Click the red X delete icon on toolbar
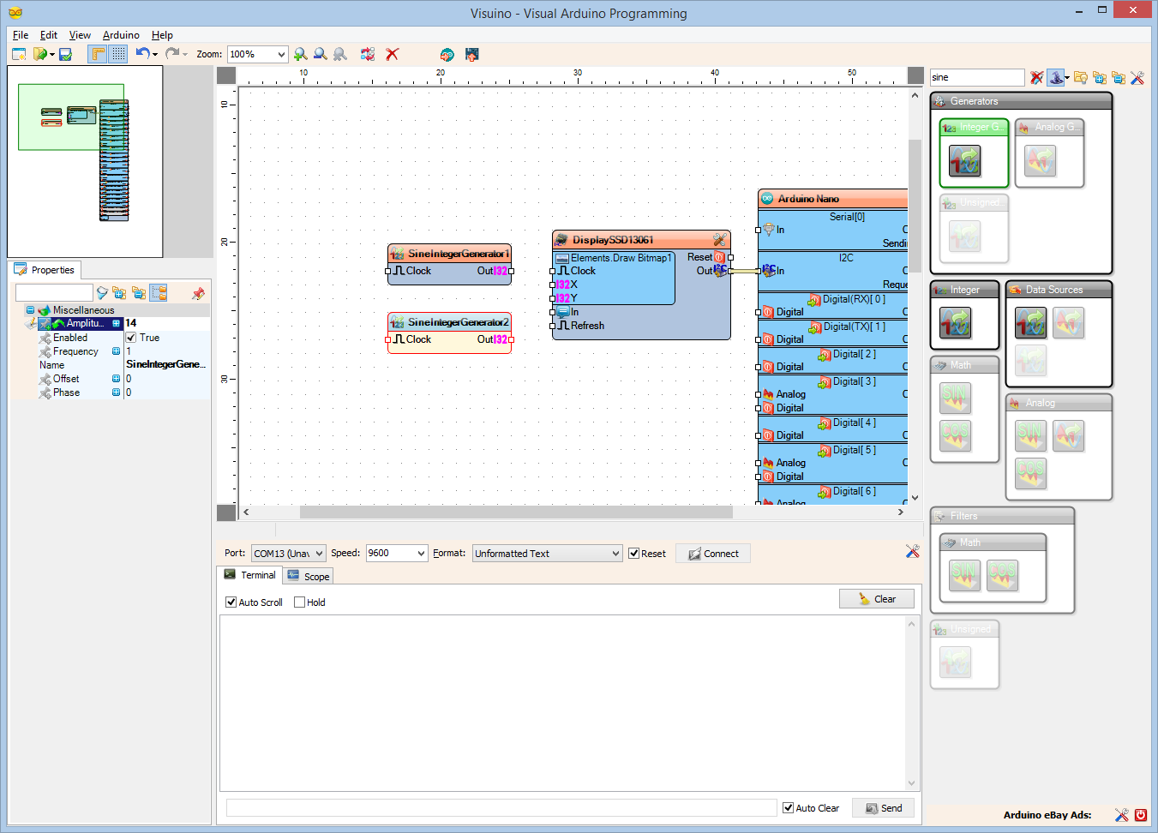1158x833 pixels. pyautogui.click(x=392, y=53)
